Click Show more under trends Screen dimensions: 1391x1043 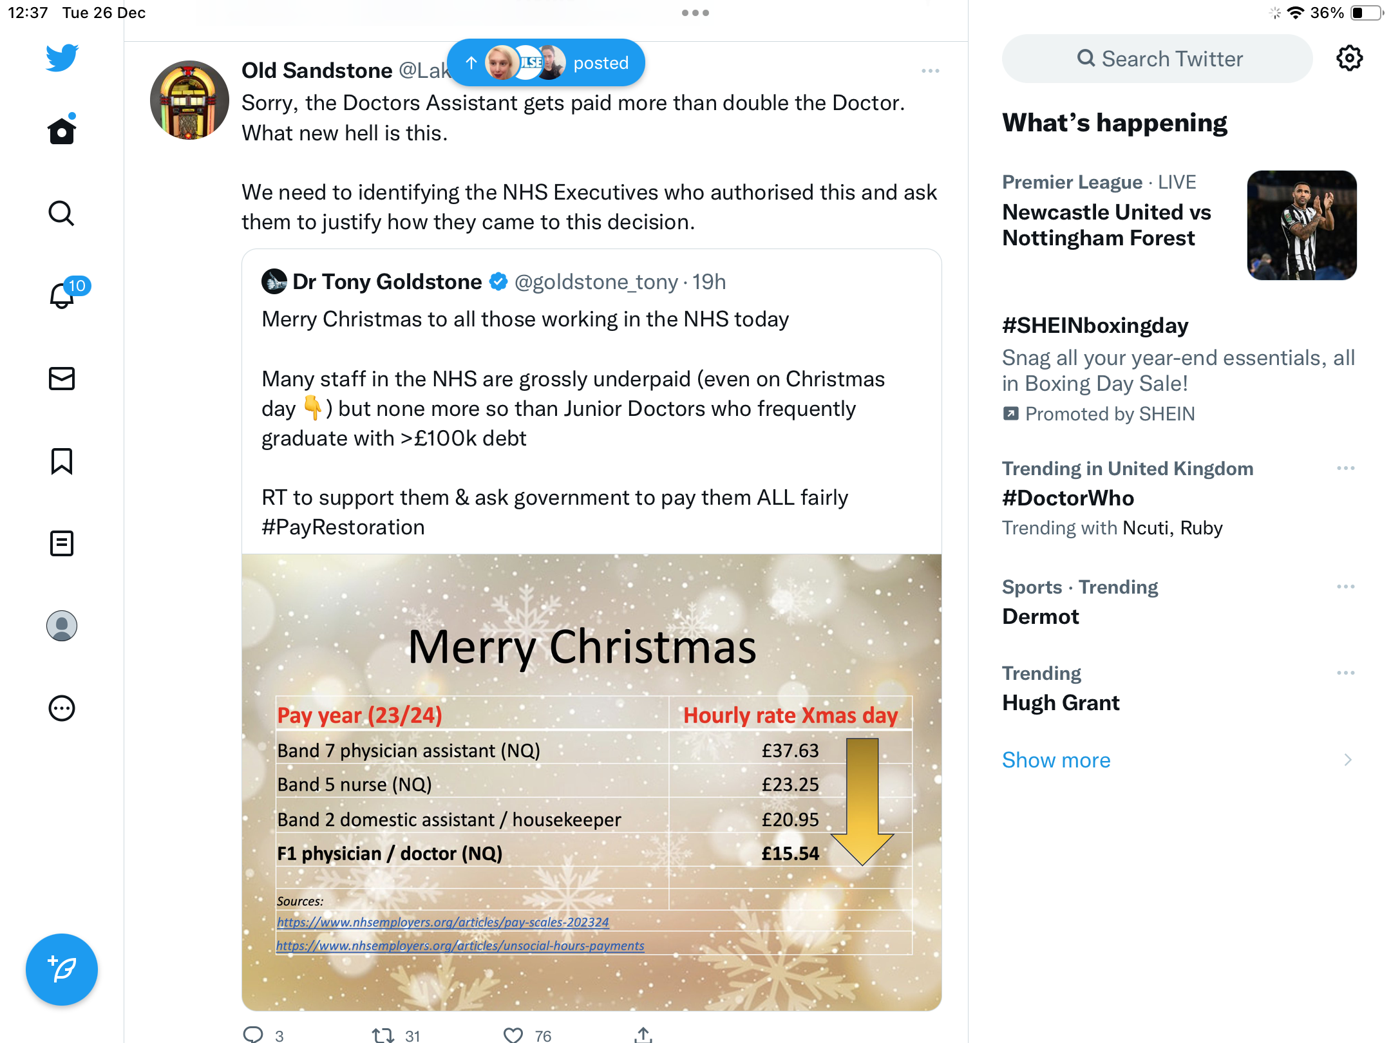[1056, 760]
